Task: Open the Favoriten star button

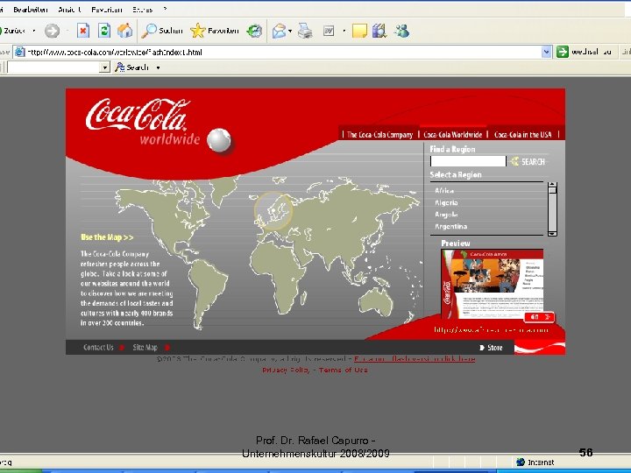Action: (x=215, y=31)
